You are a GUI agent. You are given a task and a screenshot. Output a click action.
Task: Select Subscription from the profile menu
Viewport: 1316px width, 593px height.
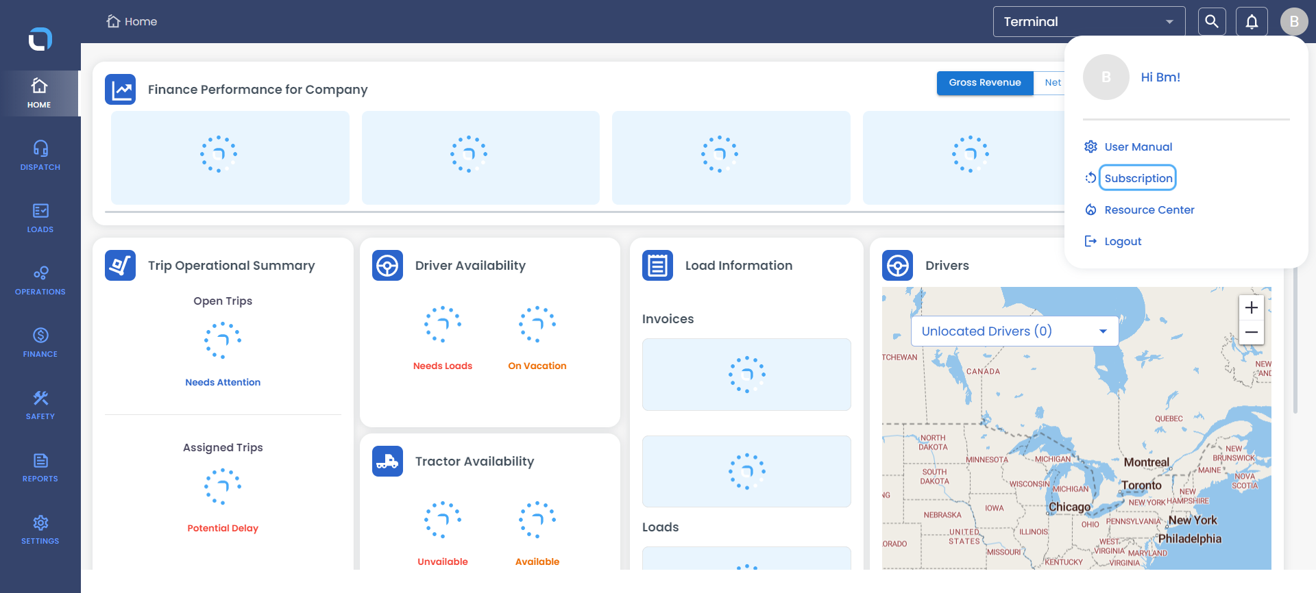pyautogui.click(x=1138, y=178)
